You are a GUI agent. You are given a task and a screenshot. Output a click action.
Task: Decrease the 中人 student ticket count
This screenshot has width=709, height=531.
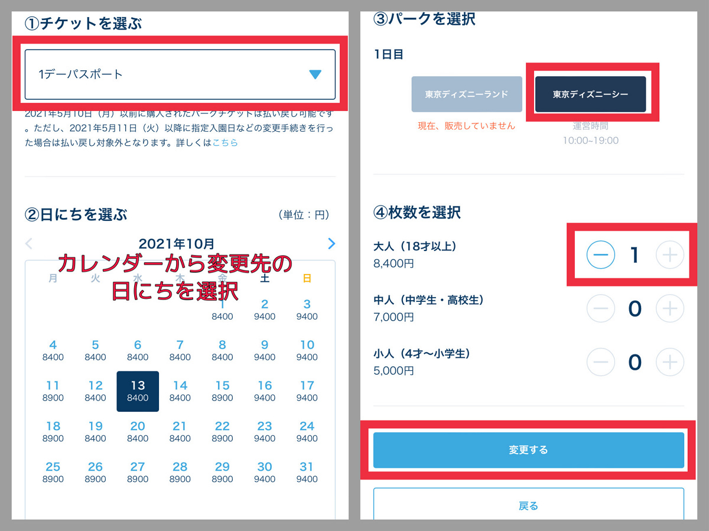(601, 308)
